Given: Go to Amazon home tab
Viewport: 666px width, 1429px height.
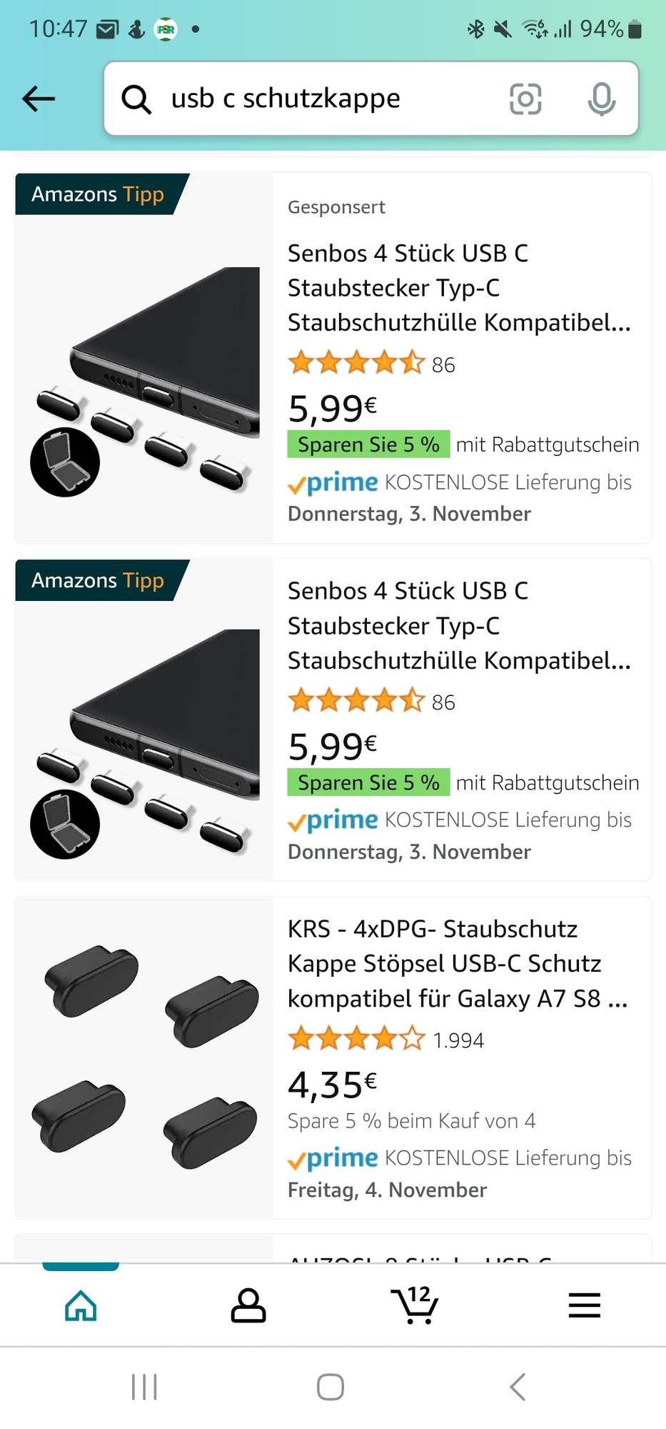Looking at the screenshot, I should point(81,1305).
